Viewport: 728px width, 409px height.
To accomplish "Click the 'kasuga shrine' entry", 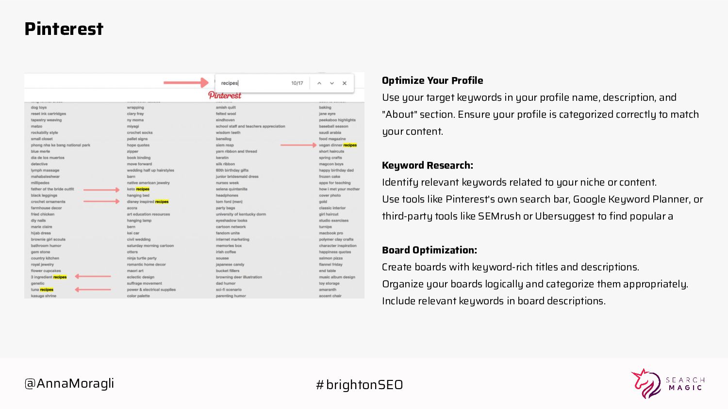I will [44, 296].
